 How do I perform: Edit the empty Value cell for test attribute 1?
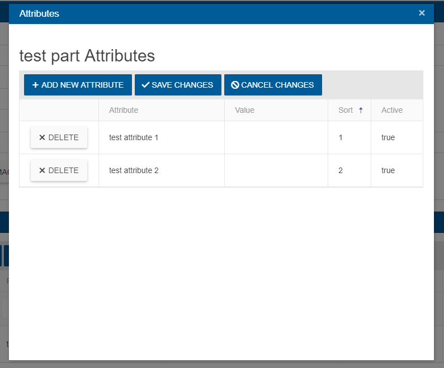(x=276, y=137)
